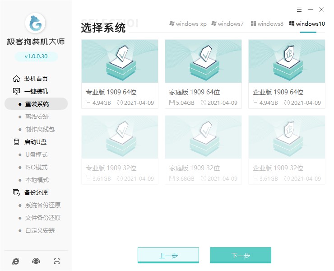Select 制作离线包 in the sidebar
This screenshot has width=334, height=271.
pos(40,129)
